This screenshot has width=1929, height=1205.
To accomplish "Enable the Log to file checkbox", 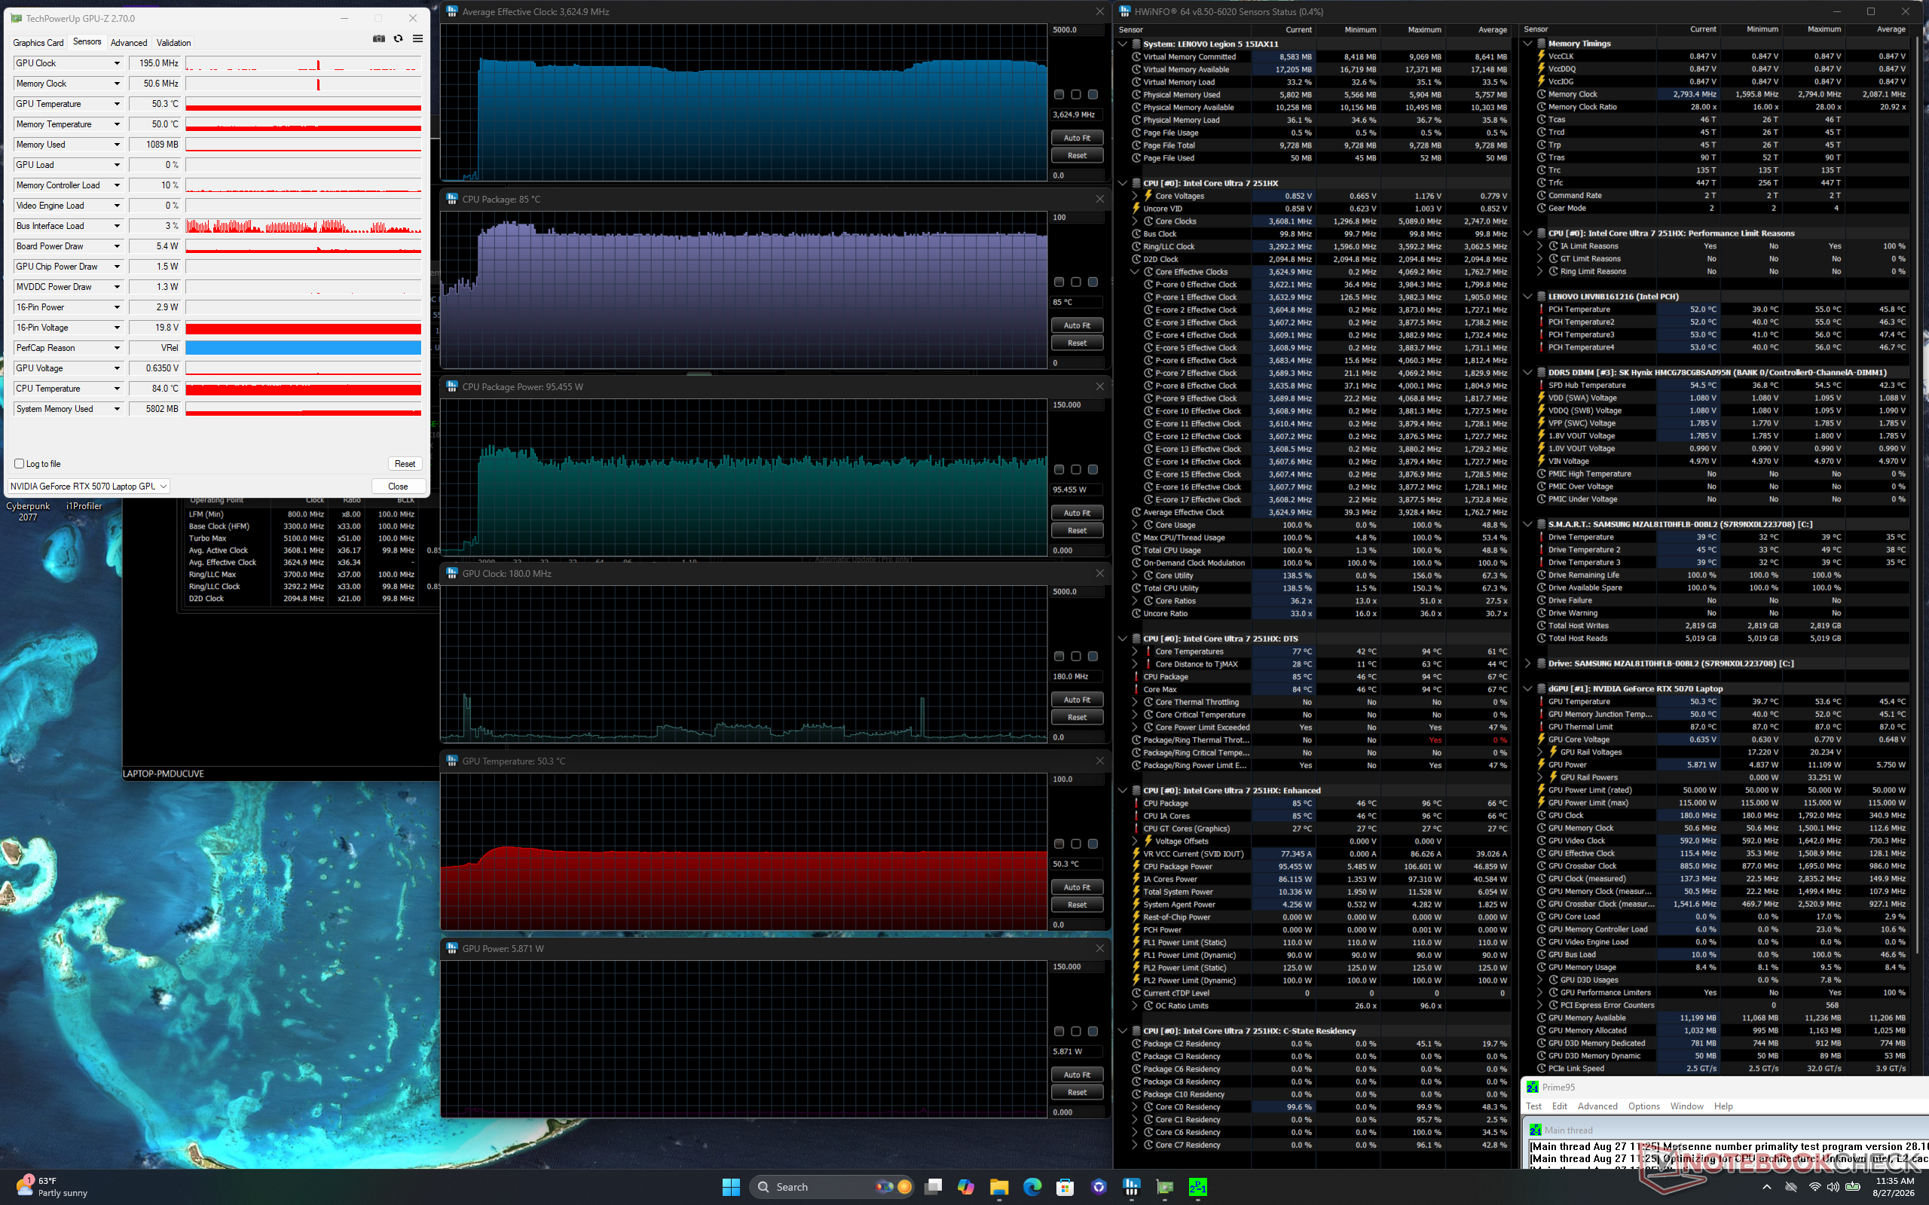I will click(19, 464).
